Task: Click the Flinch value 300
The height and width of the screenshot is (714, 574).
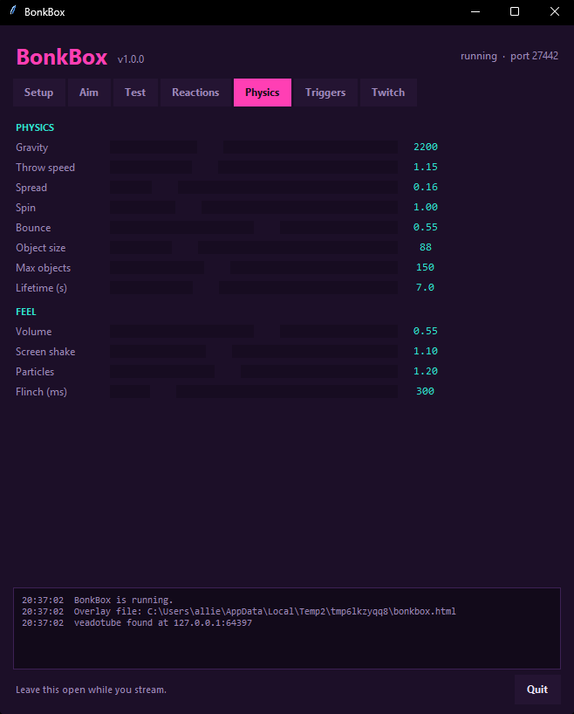Action: coord(425,391)
